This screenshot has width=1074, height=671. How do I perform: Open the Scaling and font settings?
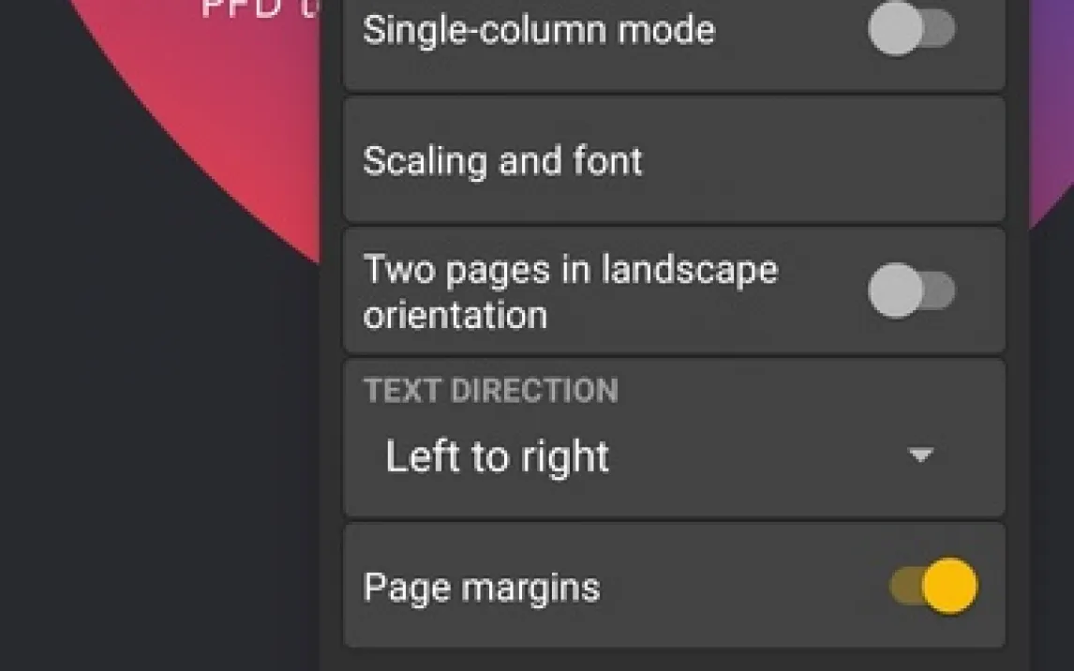point(503,161)
